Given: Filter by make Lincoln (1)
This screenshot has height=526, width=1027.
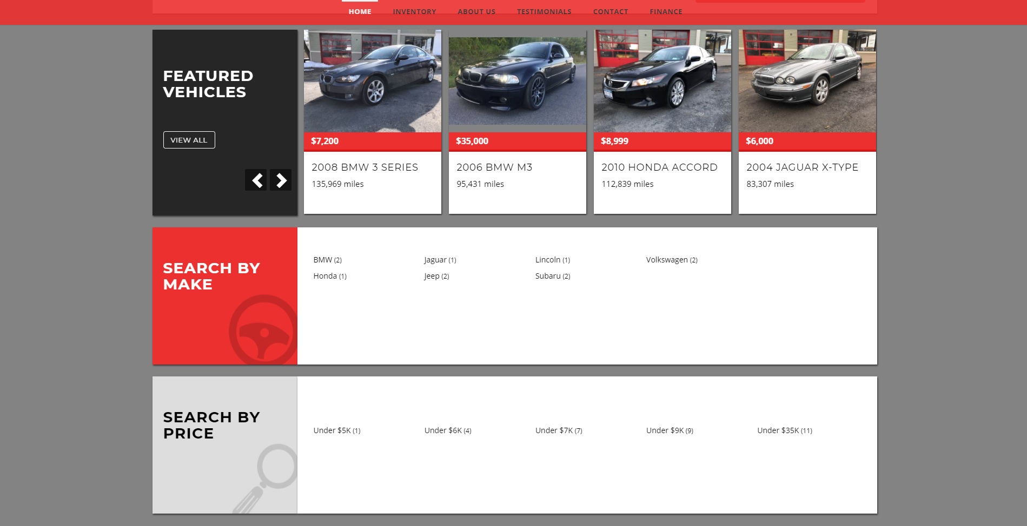Looking at the screenshot, I should [553, 260].
